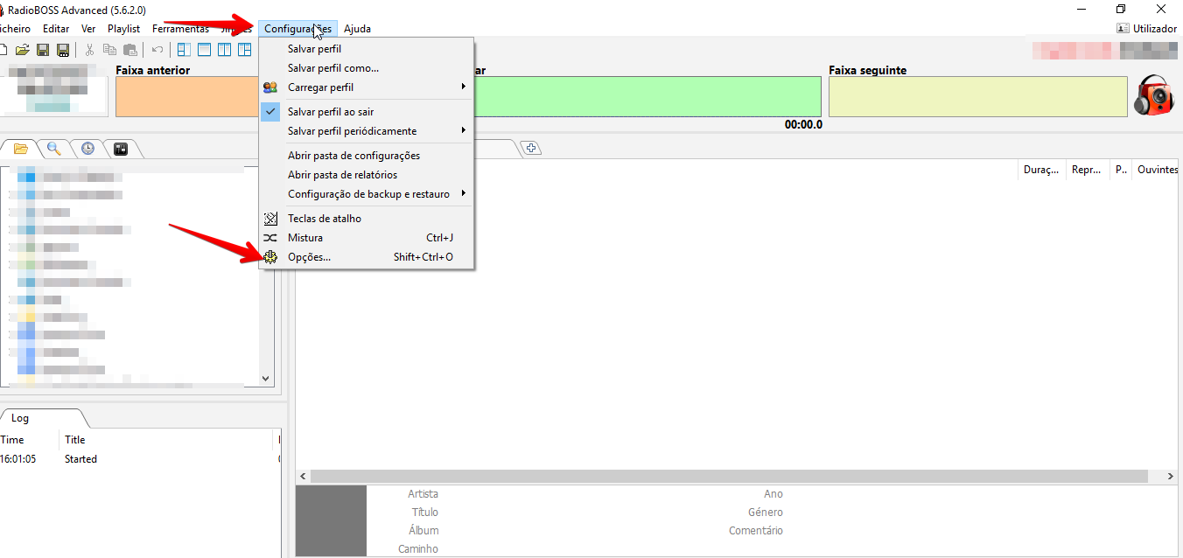Click the second floppy disk save-as icon

pyautogui.click(x=63, y=50)
